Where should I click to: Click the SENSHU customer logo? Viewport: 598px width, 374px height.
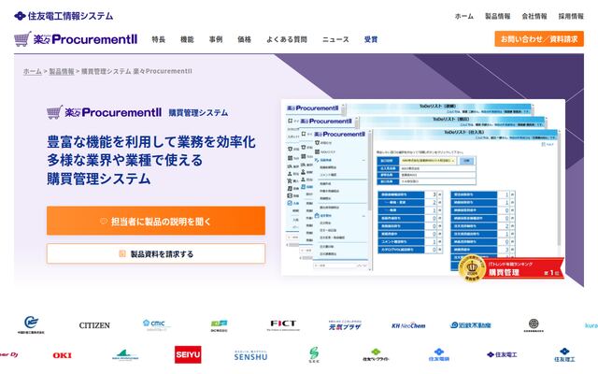[250, 355]
